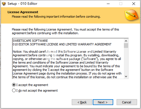This screenshot has height=109, width=141.
Task: Click the 'Setup - 010 Editor' title bar
Action: point(22,4)
